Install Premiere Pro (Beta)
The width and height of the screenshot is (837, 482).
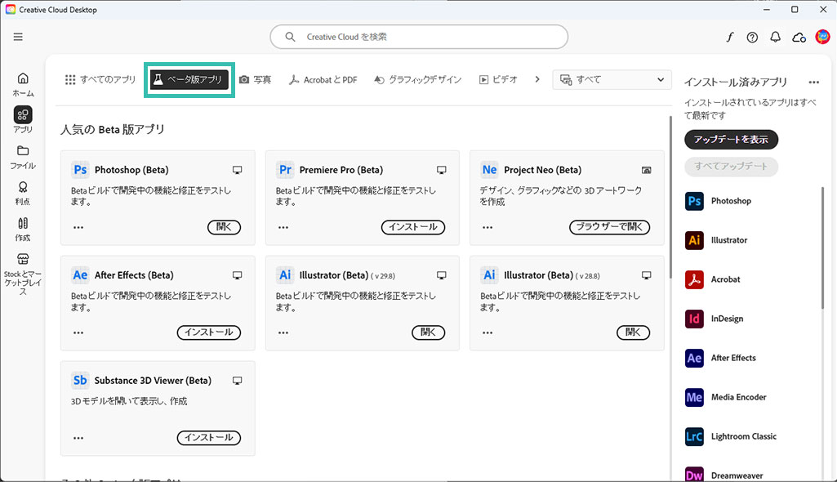click(x=413, y=227)
